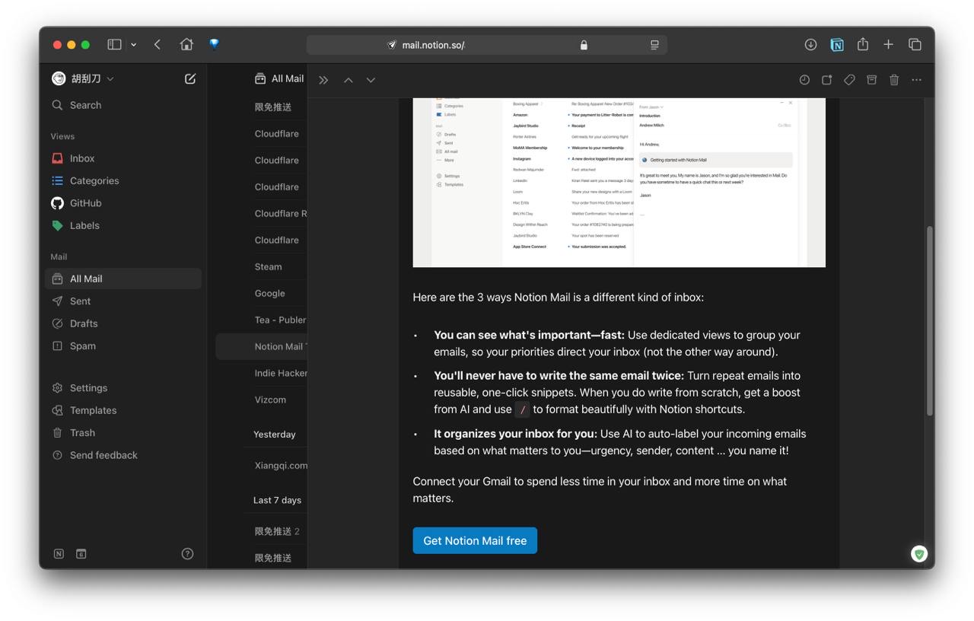Image resolution: width=974 pixels, height=621 pixels.
Task: Click the lock icon in address bar
Action: (x=584, y=45)
